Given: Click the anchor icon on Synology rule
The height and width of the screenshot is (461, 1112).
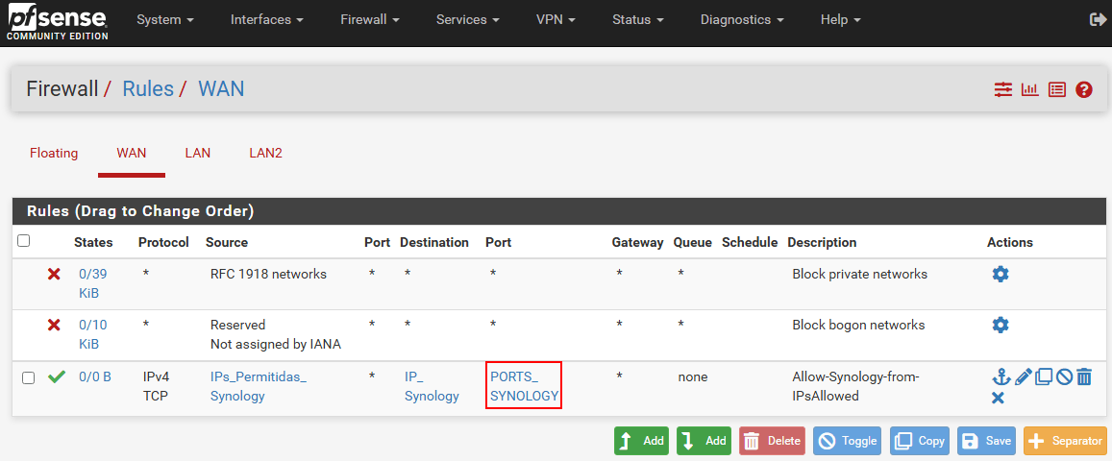Looking at the screenshot, I should (x=1001, y=376).
